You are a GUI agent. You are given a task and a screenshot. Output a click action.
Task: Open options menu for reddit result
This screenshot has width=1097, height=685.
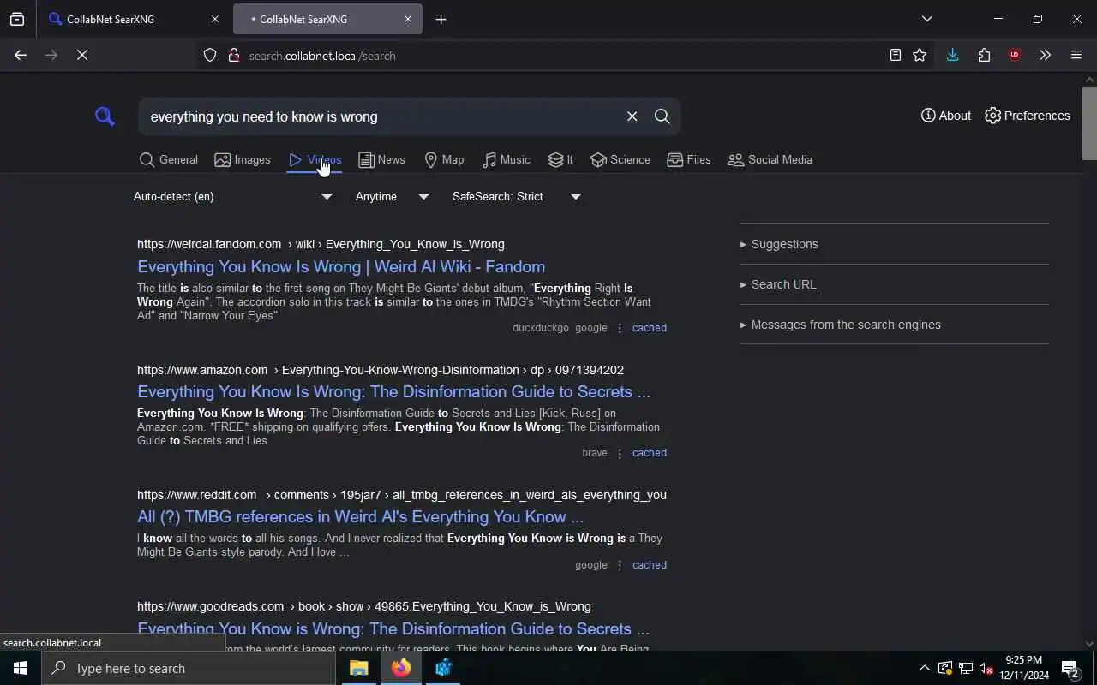pos(620,565)
